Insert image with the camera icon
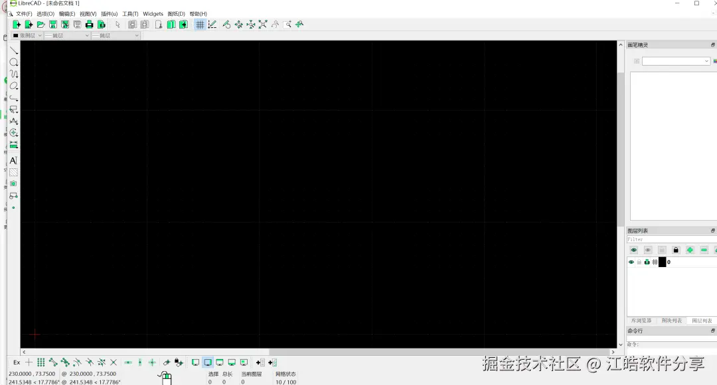This screenshot has height=385, width=717. tap(14, 184)
